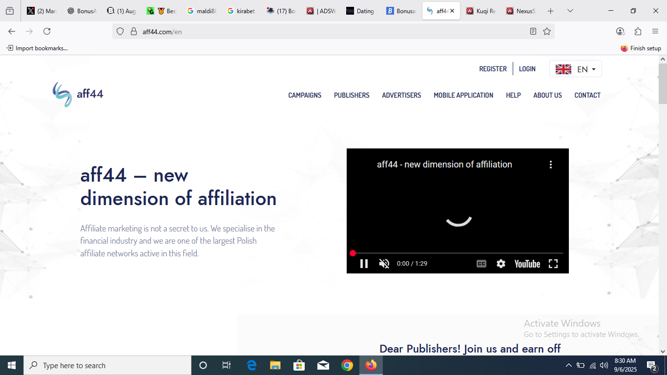Visit the ABOUT US page
The image size is (667, 375).
click(x=547, y=95)
